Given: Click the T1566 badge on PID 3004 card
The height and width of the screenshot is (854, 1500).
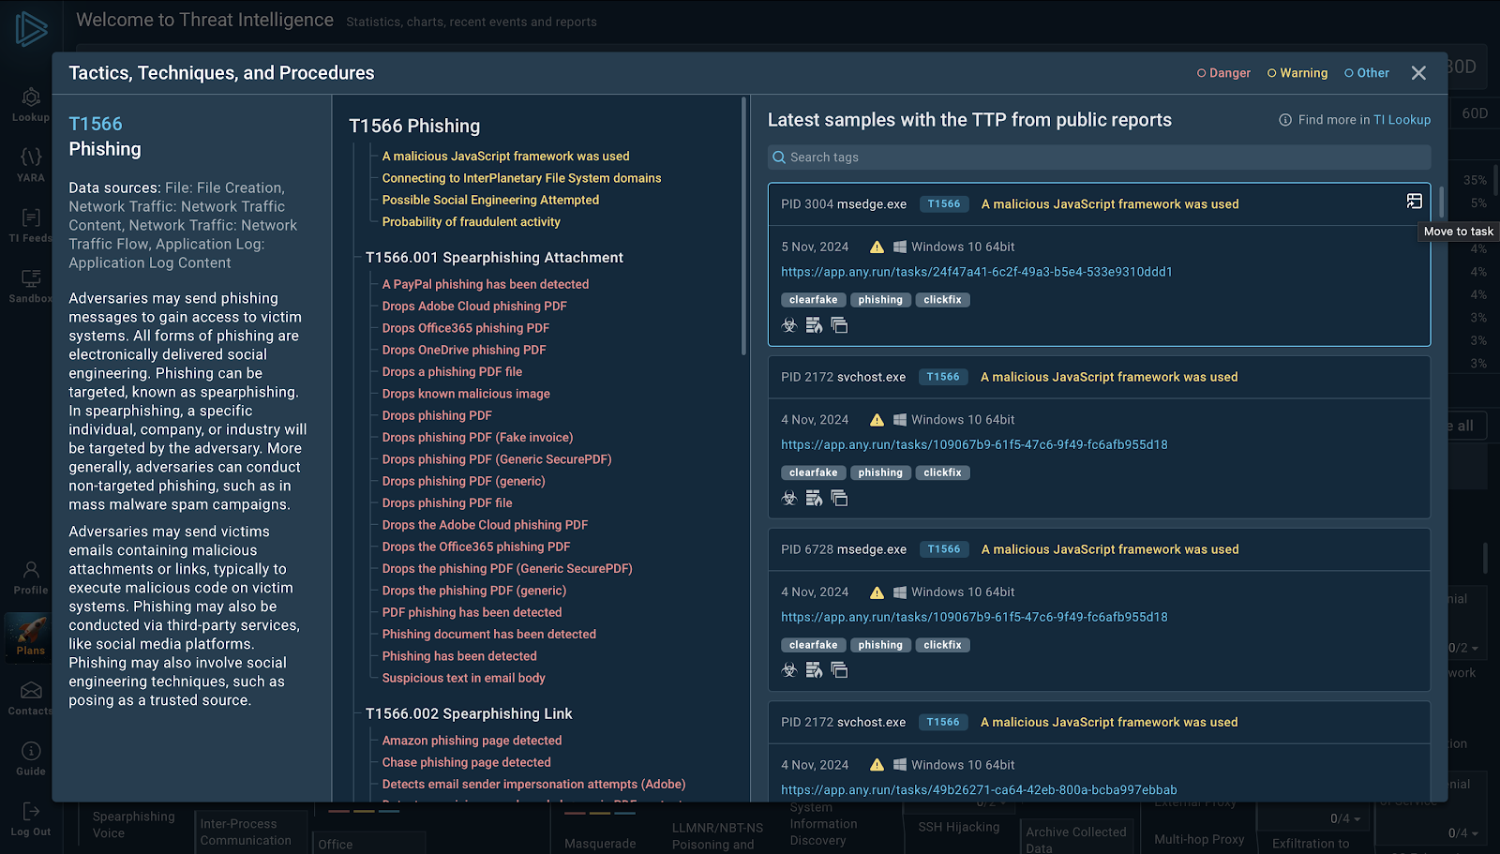Looking at the screenshot, I should tap(944, 203).
